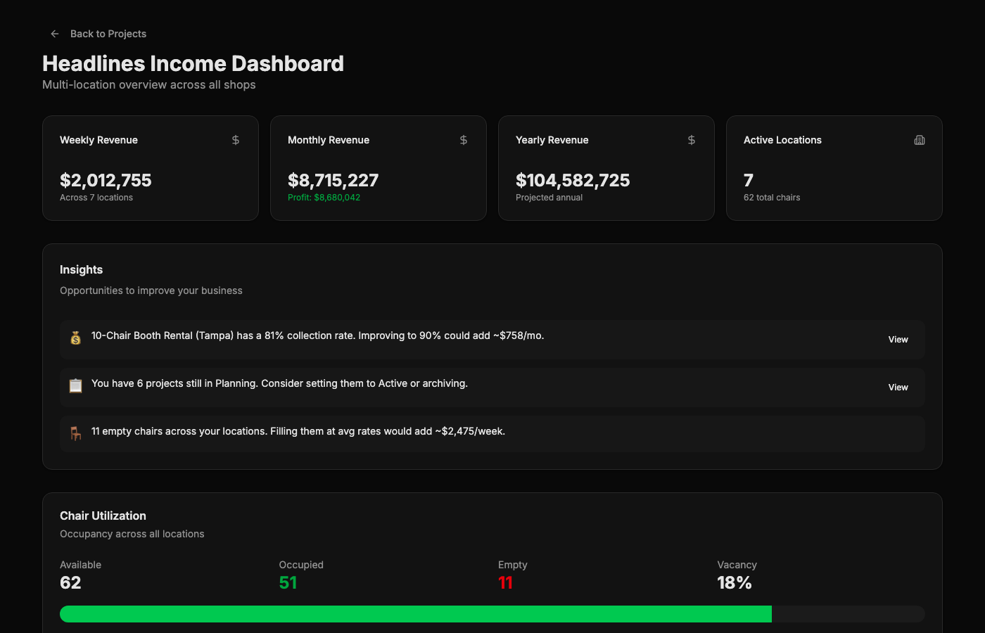Go back to Projects
985x633 pixels.
[99, 34]
